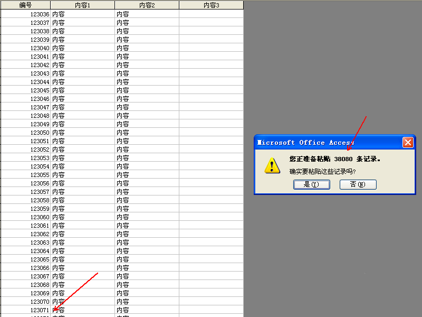
Task: Click cell with number 123059
Action: [25, 209]
